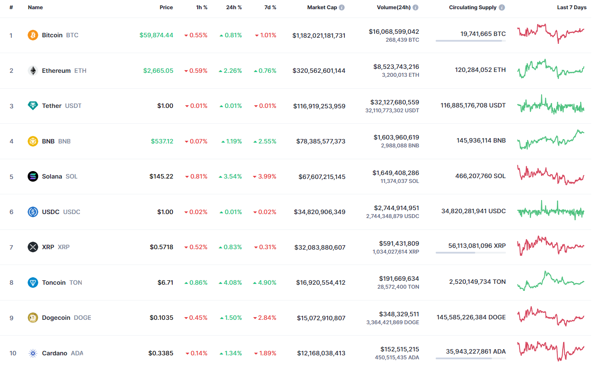Image resolution: width=596 pixels, height=365 pixels.
Task: Click the Ethereum diamond logo icon
Action: pyautogui.click(x=33, y=71)
